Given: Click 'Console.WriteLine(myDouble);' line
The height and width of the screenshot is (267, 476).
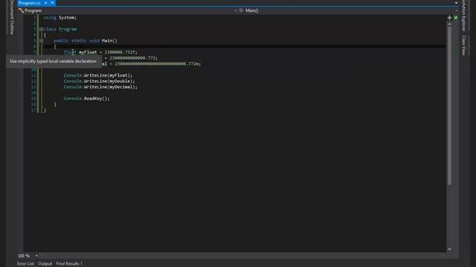Looking at the screenshot, I should point(99,81).
